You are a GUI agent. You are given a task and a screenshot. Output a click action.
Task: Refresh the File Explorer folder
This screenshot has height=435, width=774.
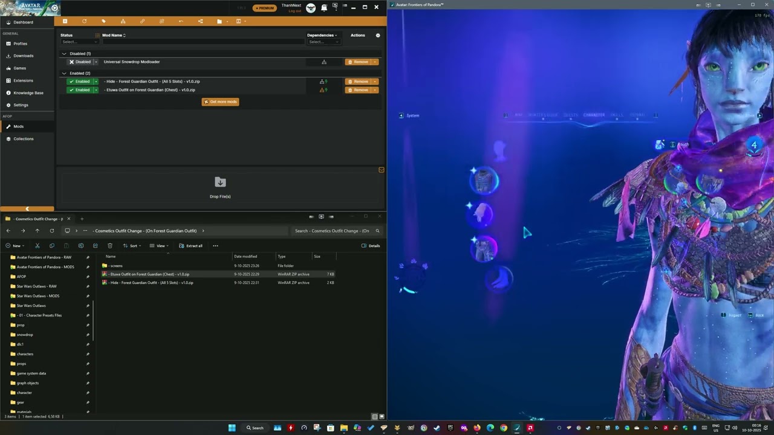click(x=51, y=231)
